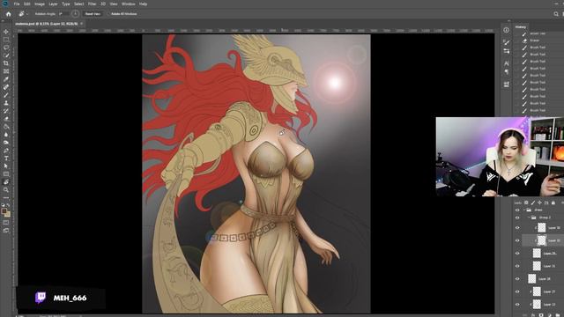564x317 pixels.
Task: Select the Gradient tool
Action: point(6,127)
